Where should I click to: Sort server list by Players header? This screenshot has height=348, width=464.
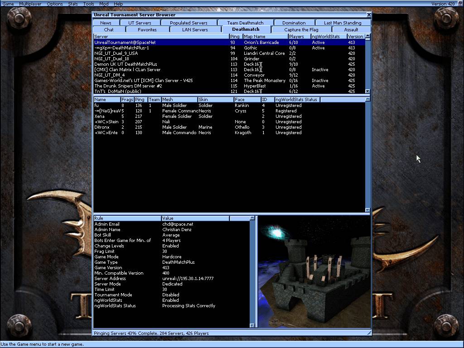tap(300, 36)
